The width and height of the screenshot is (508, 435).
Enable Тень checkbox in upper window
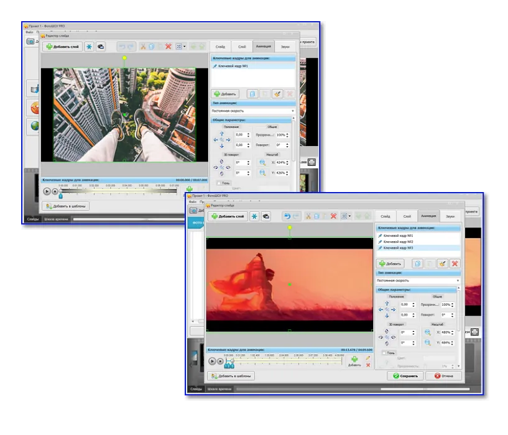point(219,183)
